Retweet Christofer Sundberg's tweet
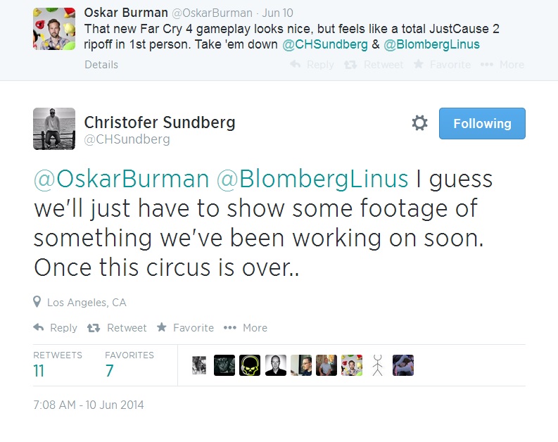The width and height of the screenshot is (558, 442). [x=93, y=328]
